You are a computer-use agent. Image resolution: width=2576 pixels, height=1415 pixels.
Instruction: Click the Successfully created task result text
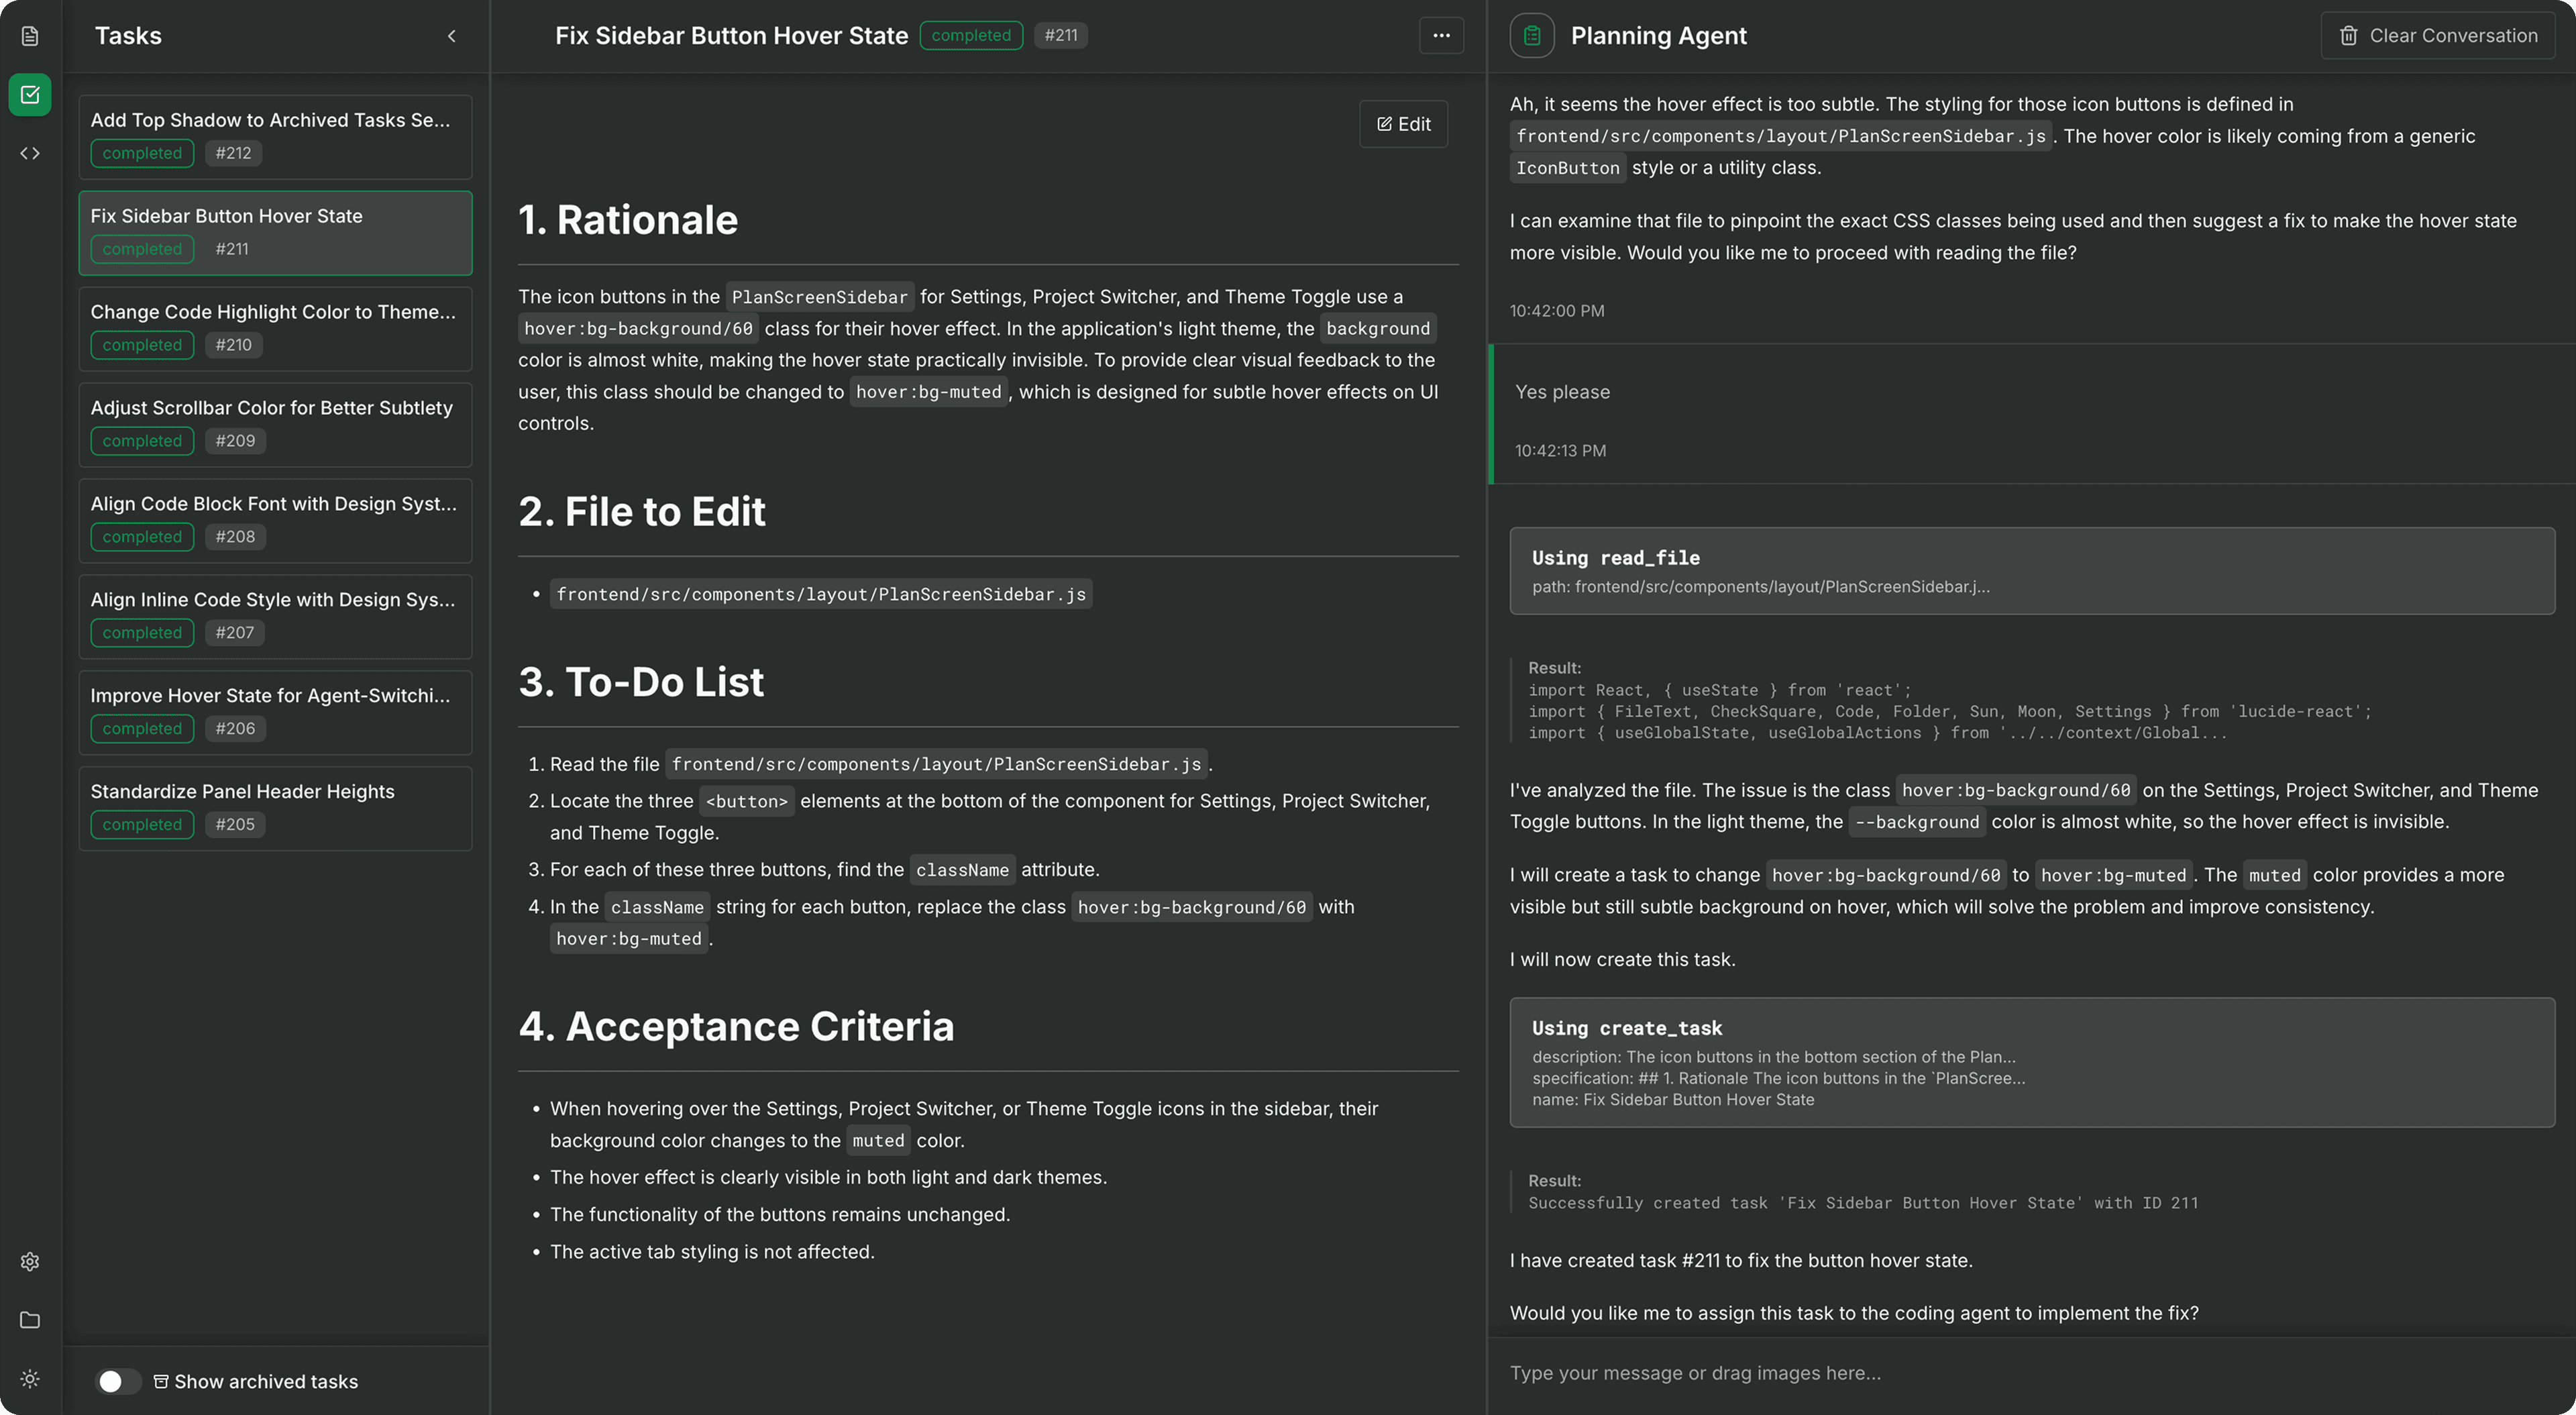pos(1863,1203)
